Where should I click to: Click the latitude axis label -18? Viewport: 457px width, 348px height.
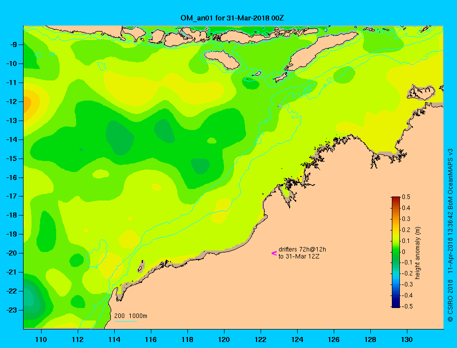click(11, 215)
